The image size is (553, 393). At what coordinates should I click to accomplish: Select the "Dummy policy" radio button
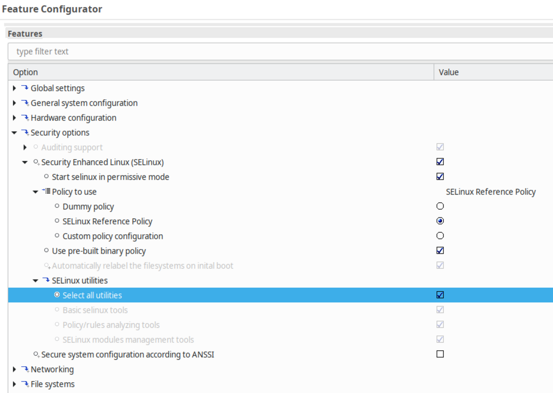point(440,206)
